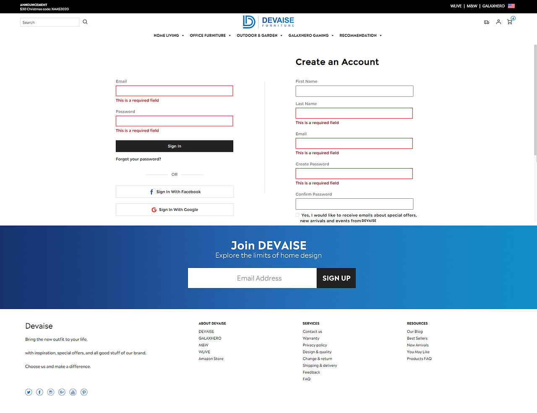Open the DEVAISE footer link
The width and height of the screenshot is (537, 413).
click(206, 332)
